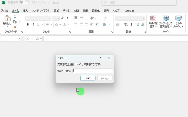
Task: Select the ホーム (Home) tab
Action: tap(15, 11)
